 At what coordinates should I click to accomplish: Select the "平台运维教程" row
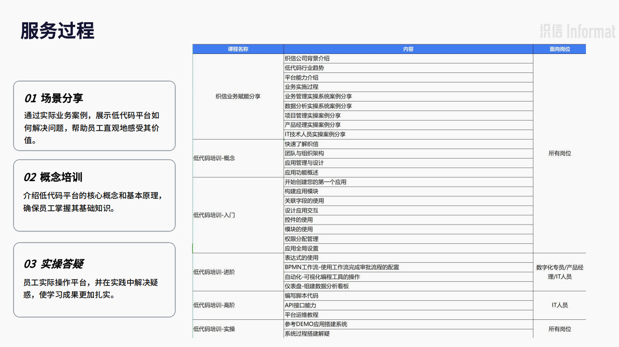pyautogui.click(x=408, y=315)
